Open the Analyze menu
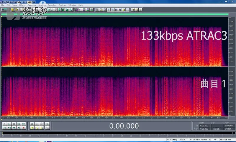Image resolution: width=236 pixels, height=142 pixels. click(x=42, y=5)
